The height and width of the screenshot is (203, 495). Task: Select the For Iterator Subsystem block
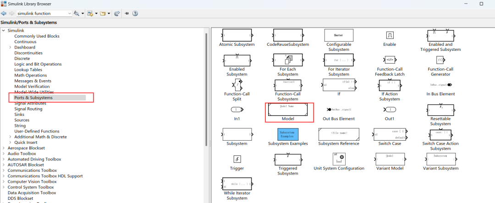[x=339, y=60]
